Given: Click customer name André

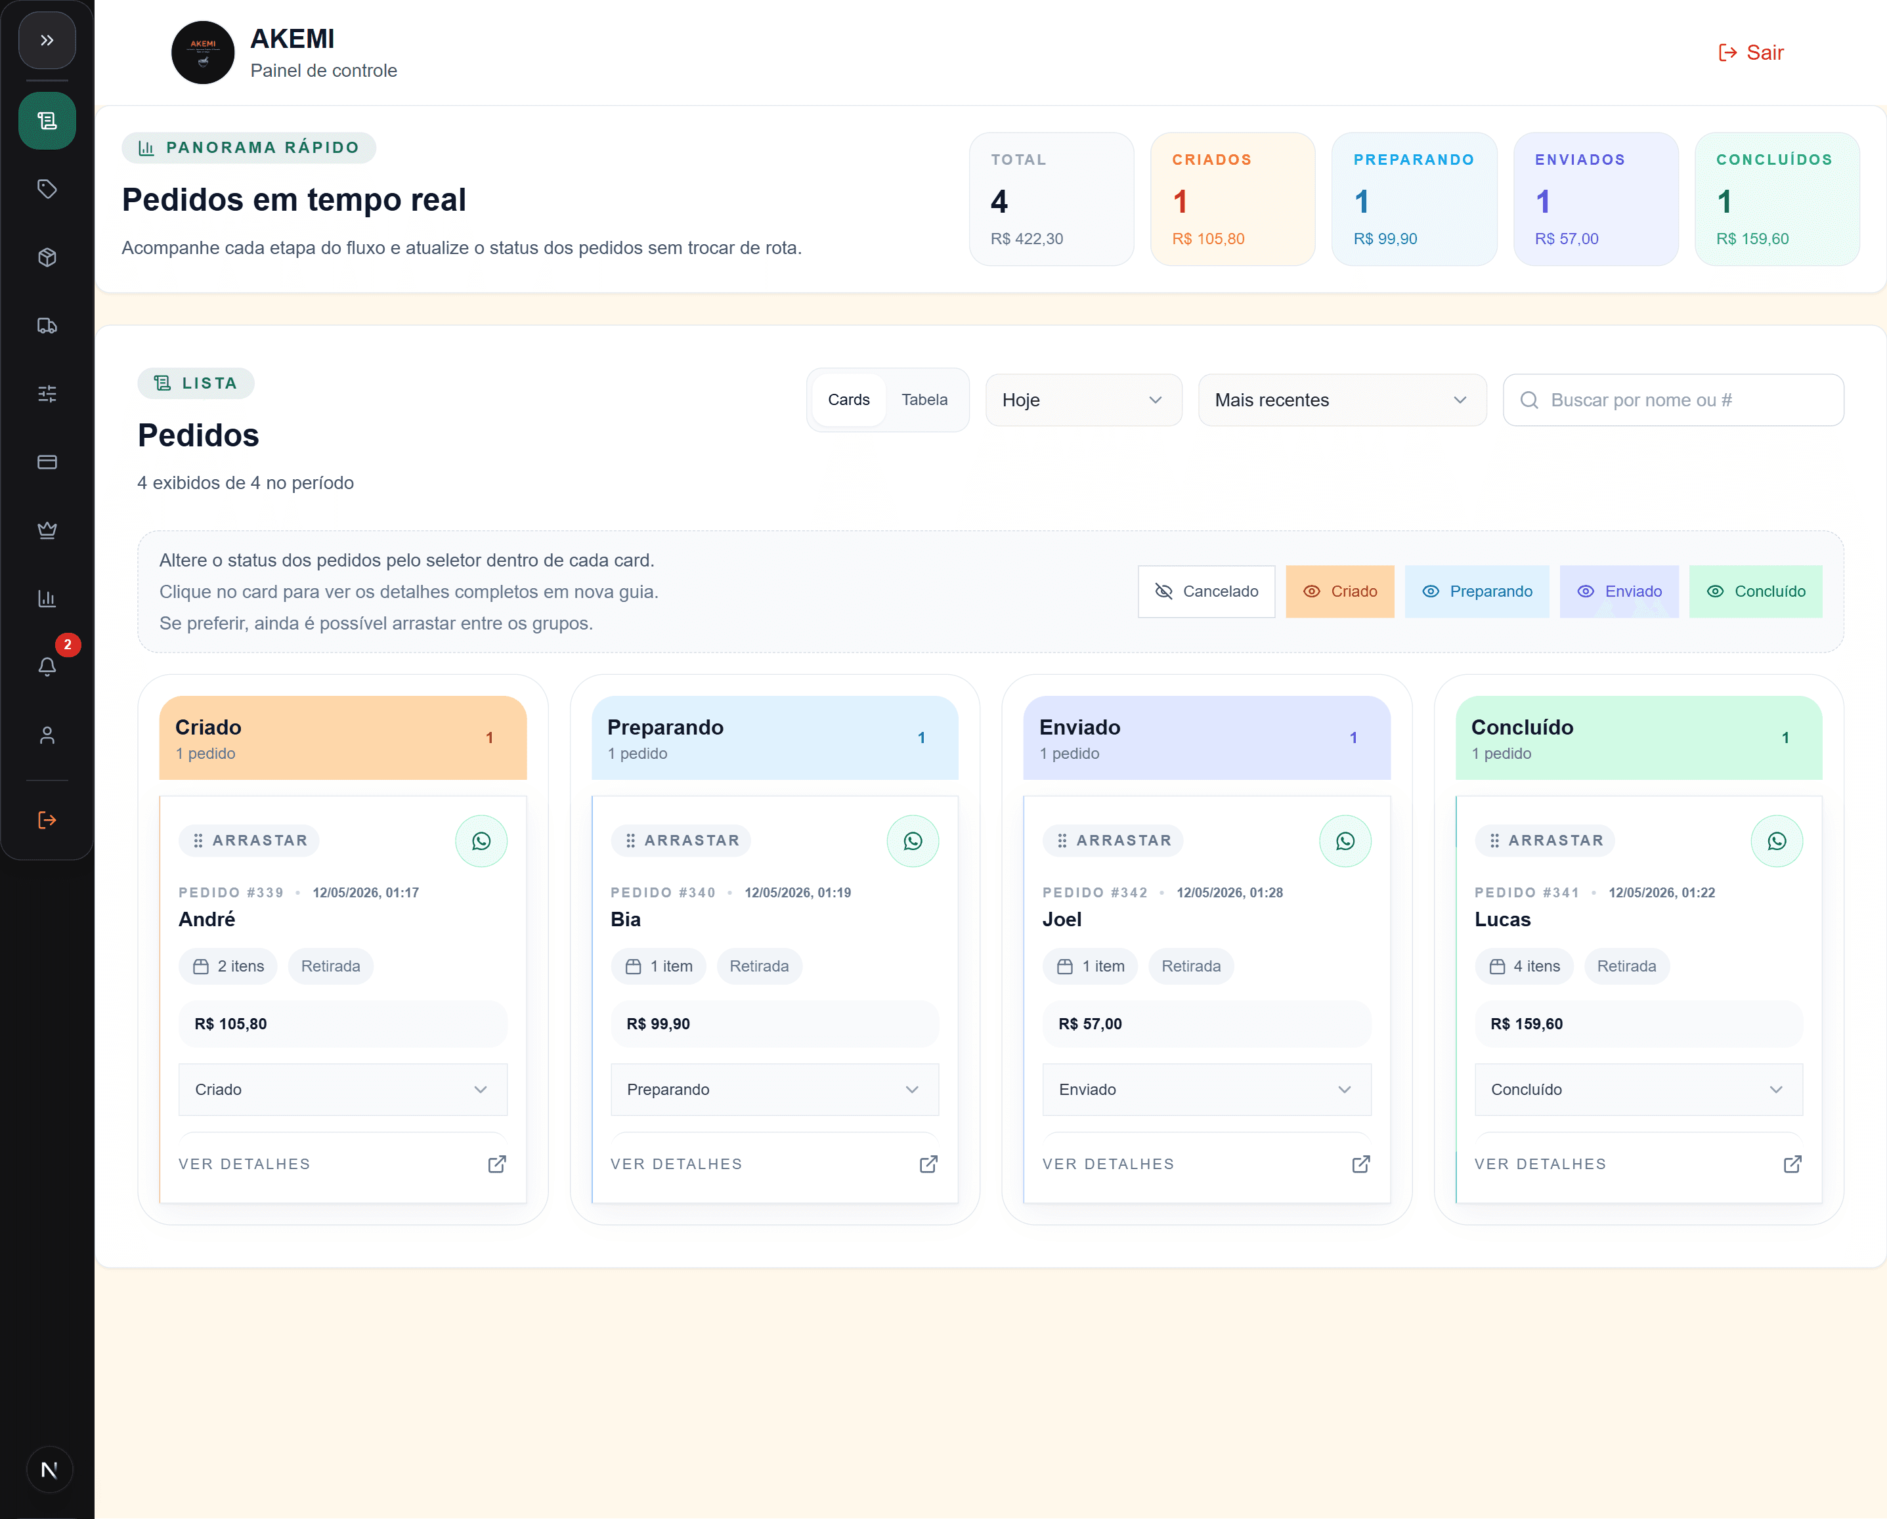Looking at the screenshot, I should [207, 919].
